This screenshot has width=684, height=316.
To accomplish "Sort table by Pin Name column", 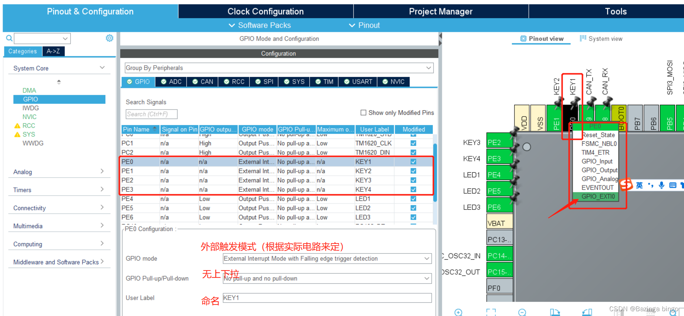I will click(x=140, y=129).
